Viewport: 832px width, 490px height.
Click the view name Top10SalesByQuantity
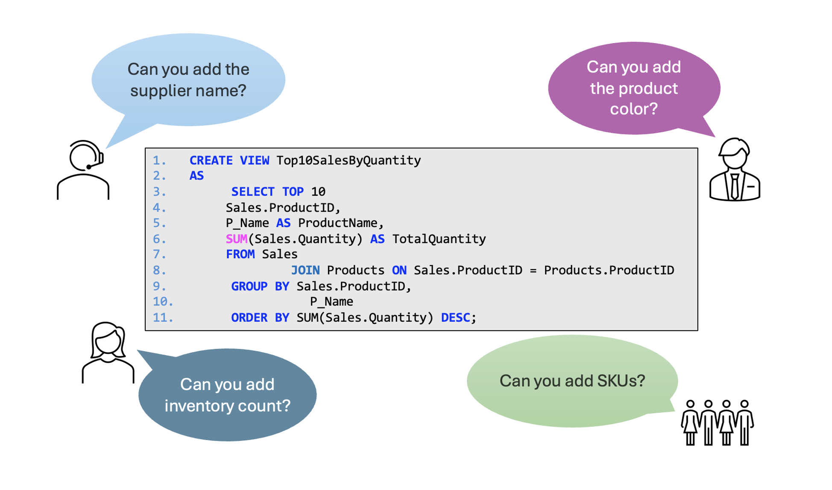(x=349, y=160)
